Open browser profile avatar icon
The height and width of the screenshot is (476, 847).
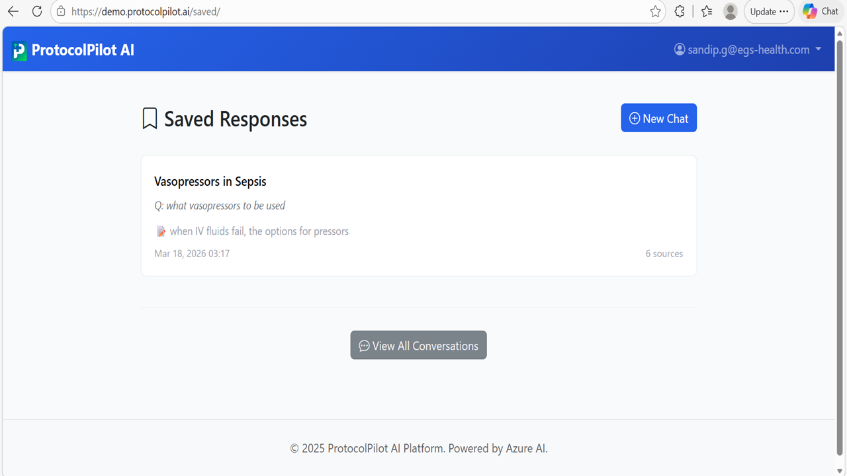tap(731, 11)
